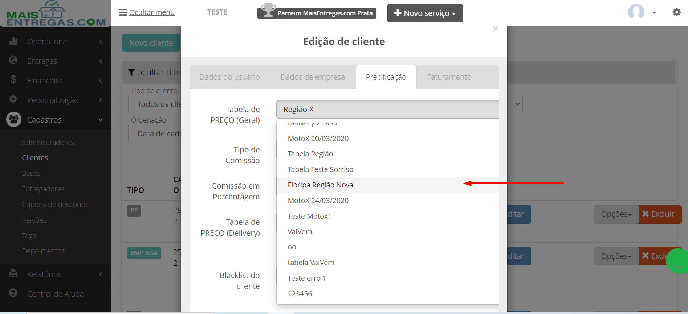Click the Ocultar menu link

(152, 12)
